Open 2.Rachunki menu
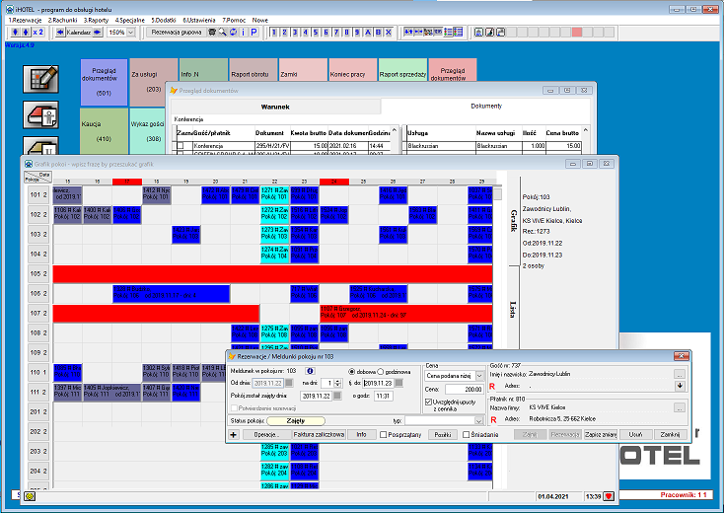This screenshot has height=513, width=724. pyautogui.click(x=62, y=20)
